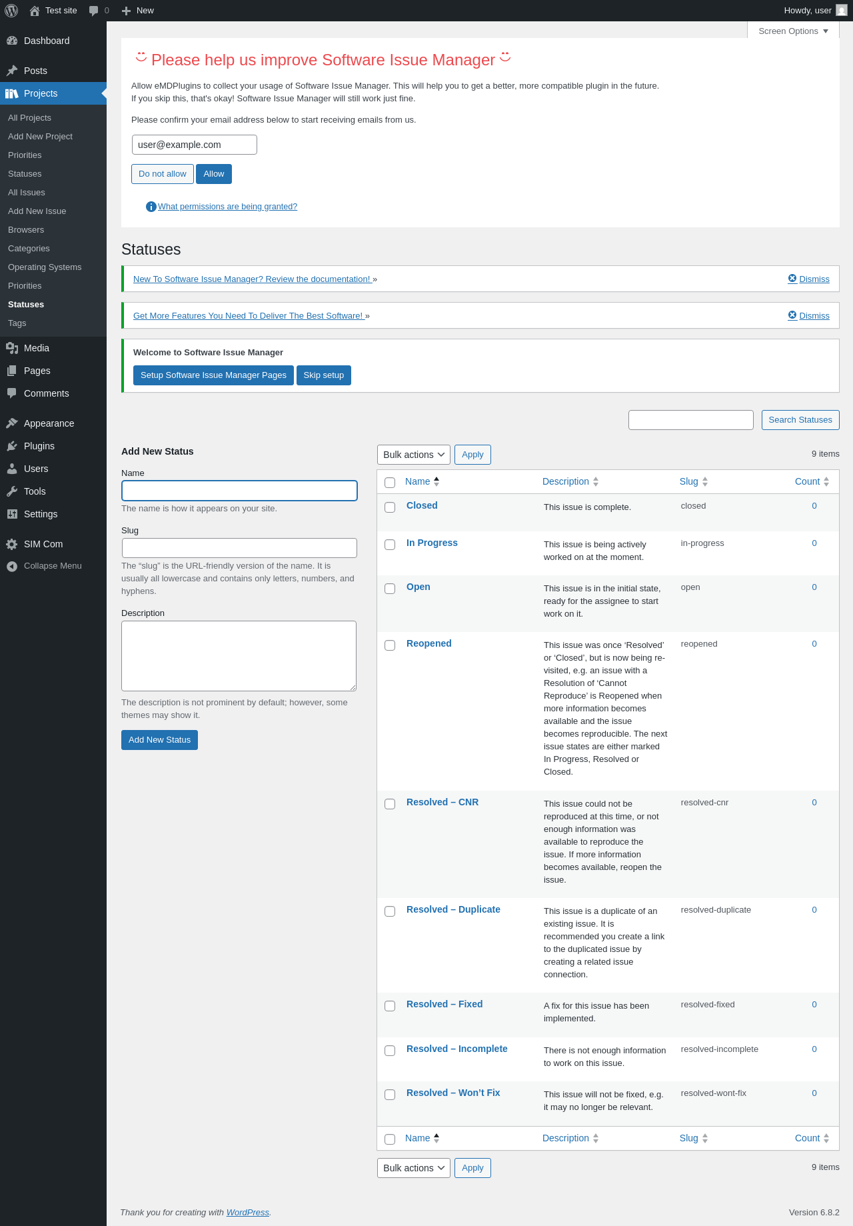This screenshot has height=1226, width=853.
Task: Check the Resolved – Won't Fix checkbox
Action: pos(390,1095)
